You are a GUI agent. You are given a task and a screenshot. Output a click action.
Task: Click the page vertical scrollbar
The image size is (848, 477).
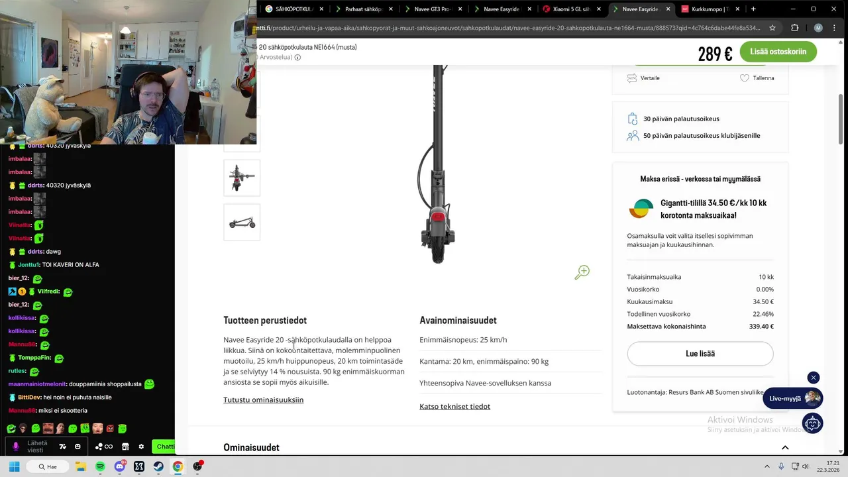pos(841,119)
